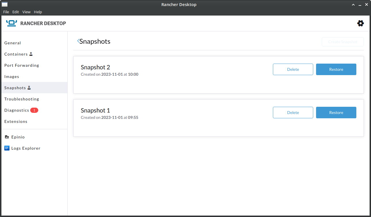Go back using the Snapshots chevron
Screen dimensions: 371x217
click(x=78, y=41)
